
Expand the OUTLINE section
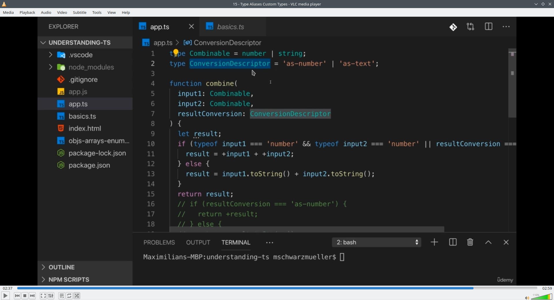(85, 267)
